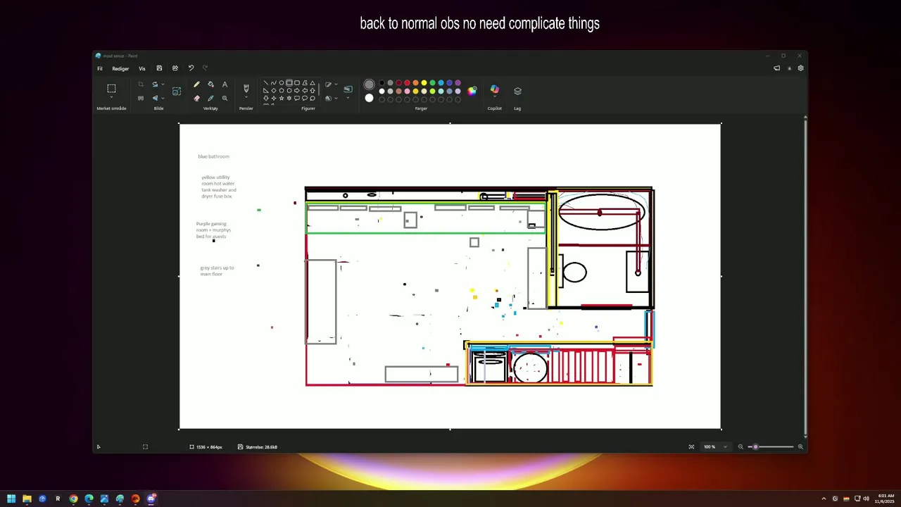Viewport: 901px width, 507px height.
Task: Open Google Chrome from taskbar
Action: [73, 499]
